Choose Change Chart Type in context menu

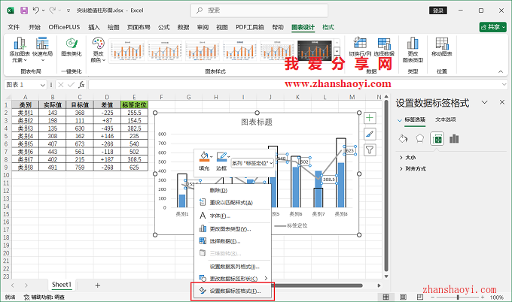point(233,229)
